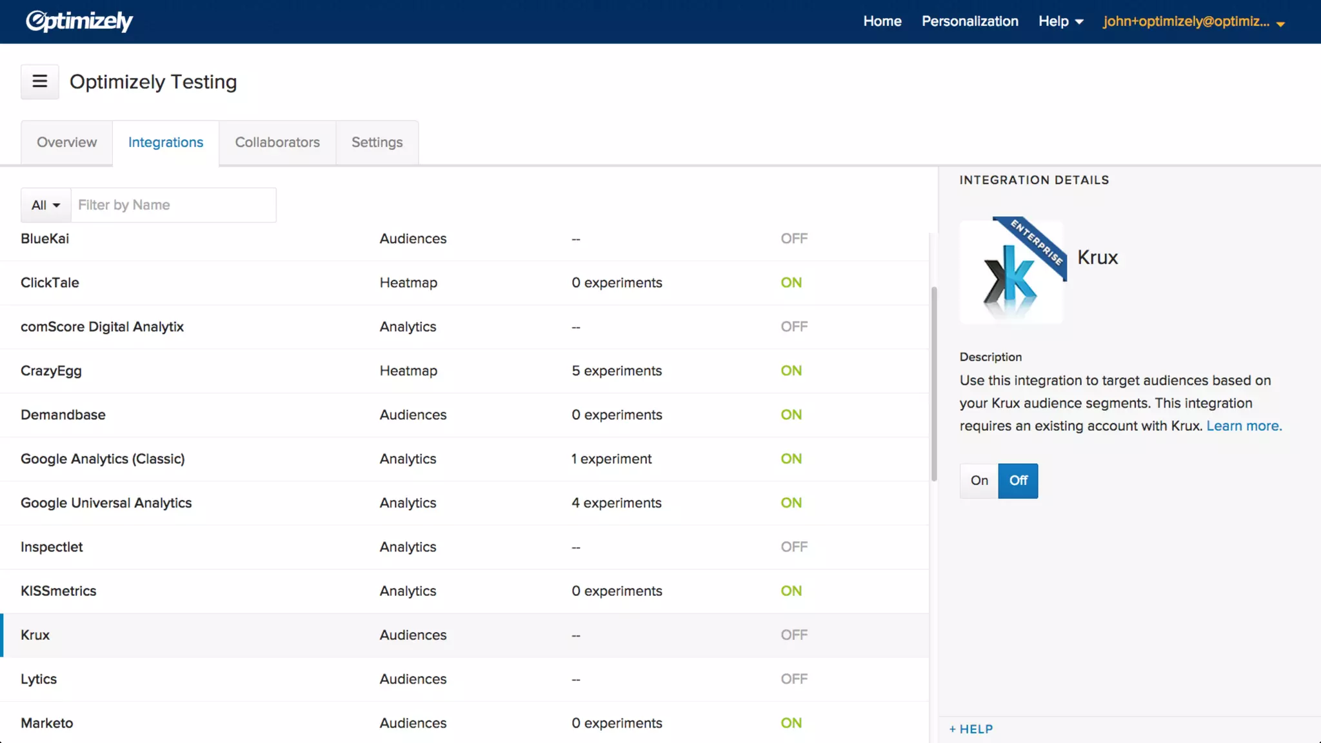The image size is (1321, 743).
Task: Select the Off button for Krux
Action: point(1018,480)
